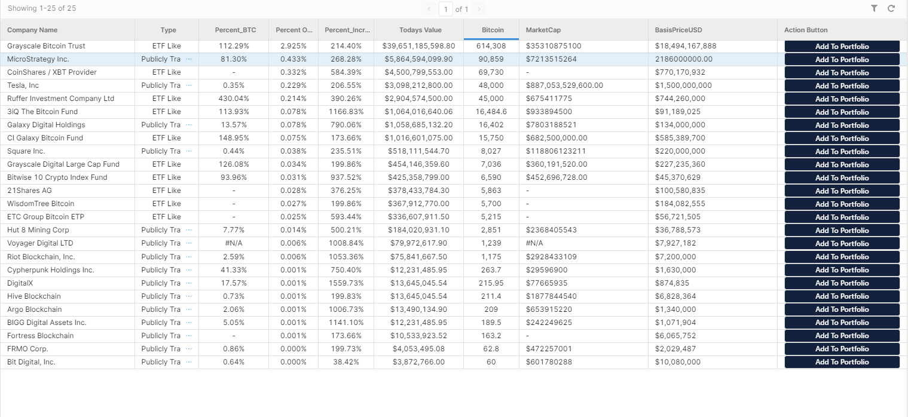Select the Fortress Blockchain company name cell
This screenshot has width=908, height=417.
[68, 336]
